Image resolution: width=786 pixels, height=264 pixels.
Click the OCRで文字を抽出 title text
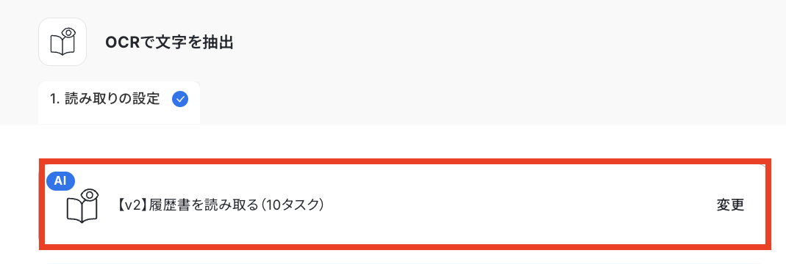coord(169,43)
